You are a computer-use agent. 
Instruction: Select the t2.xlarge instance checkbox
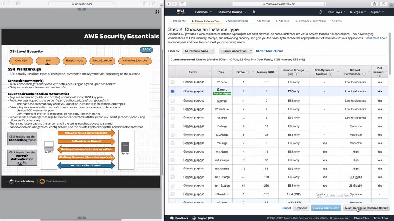click(x=172, y=126)
